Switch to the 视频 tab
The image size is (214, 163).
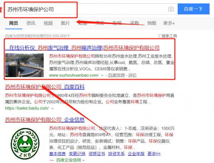tap(48, 23)
